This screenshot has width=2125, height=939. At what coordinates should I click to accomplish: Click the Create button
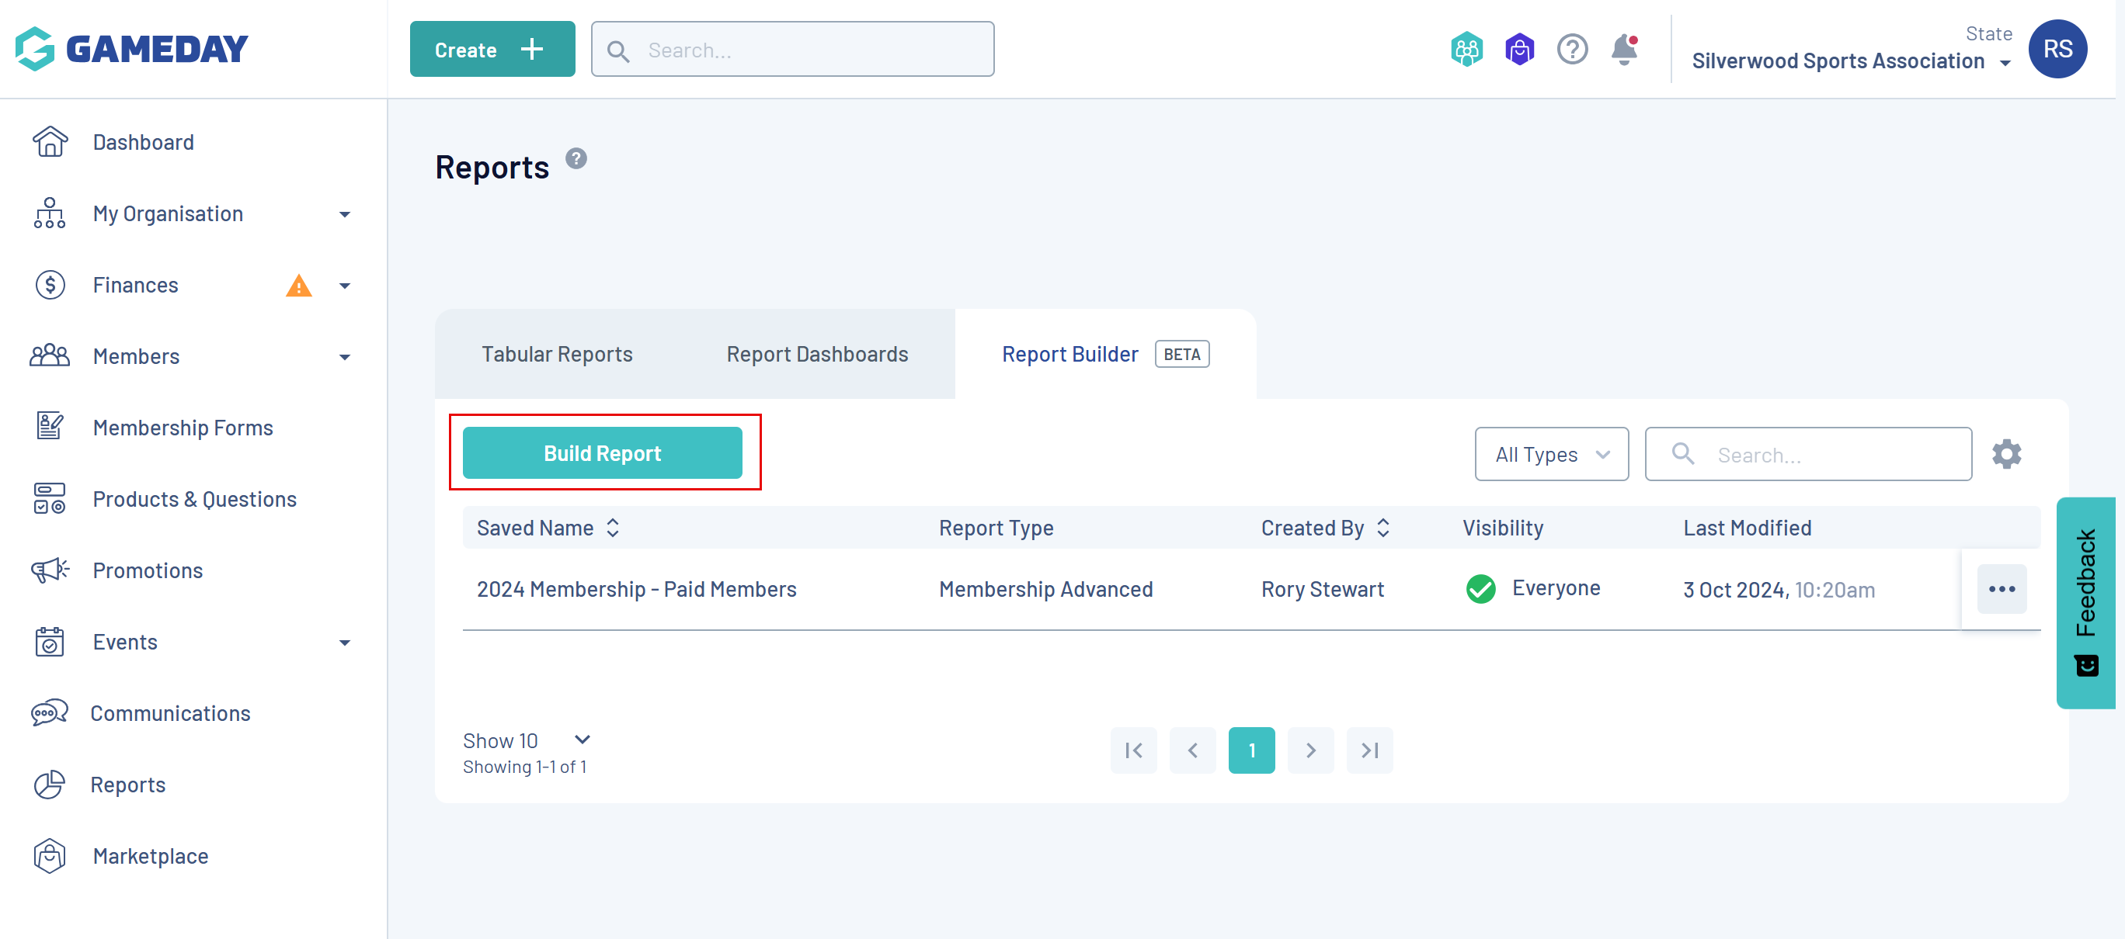coord(492,50)
